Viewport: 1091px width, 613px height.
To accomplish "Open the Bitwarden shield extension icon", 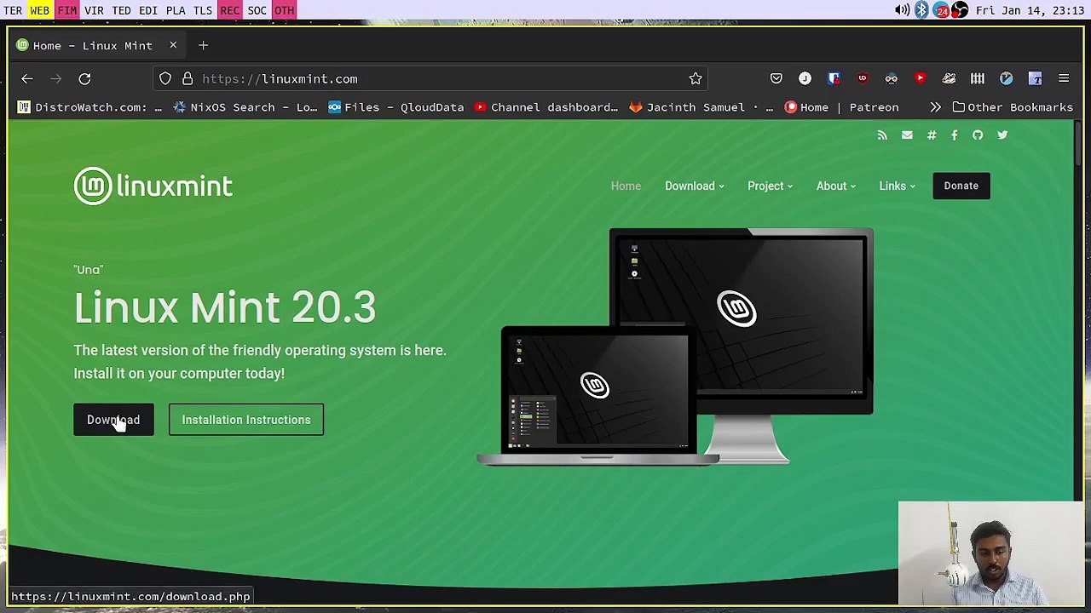I will 834,78.
